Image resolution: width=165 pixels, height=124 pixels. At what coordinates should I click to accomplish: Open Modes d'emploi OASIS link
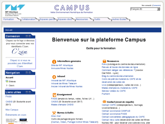point(62,105)
